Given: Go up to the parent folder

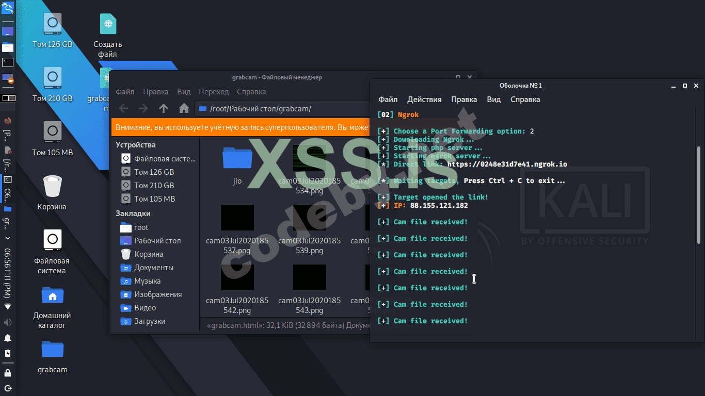Looking at the screenshot, I should click(x=164, y=108).
